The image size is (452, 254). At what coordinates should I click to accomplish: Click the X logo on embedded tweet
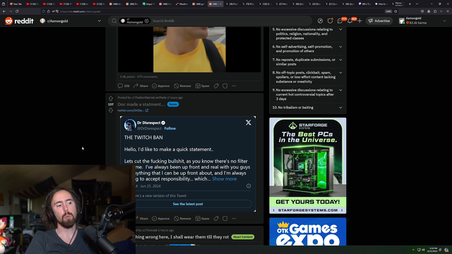(x=248, y=123)
